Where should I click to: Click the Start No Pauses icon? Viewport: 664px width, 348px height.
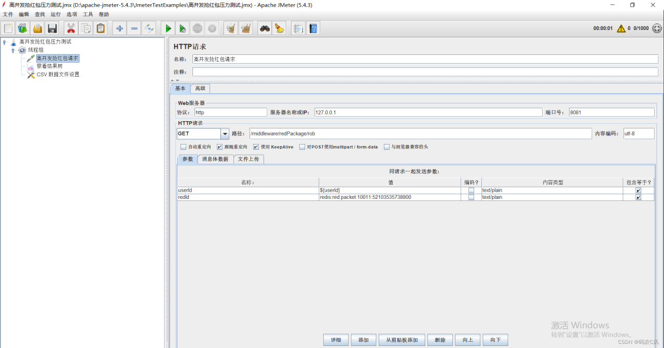coord(183,28)
